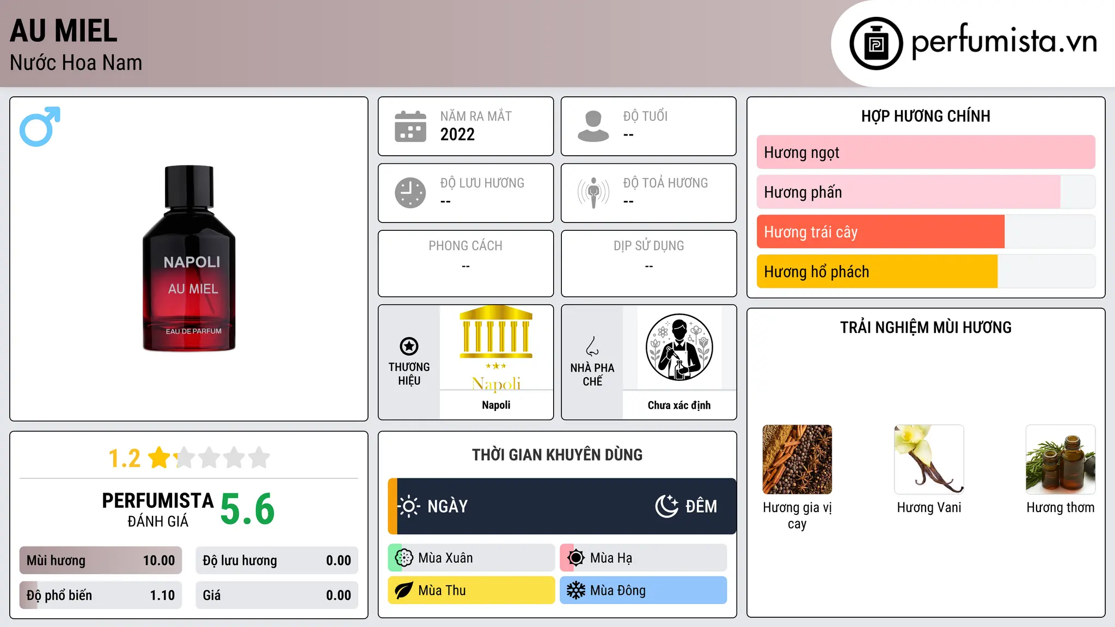
Task: Select the Hương thơm note image
Action: [x=1061, y=459]
